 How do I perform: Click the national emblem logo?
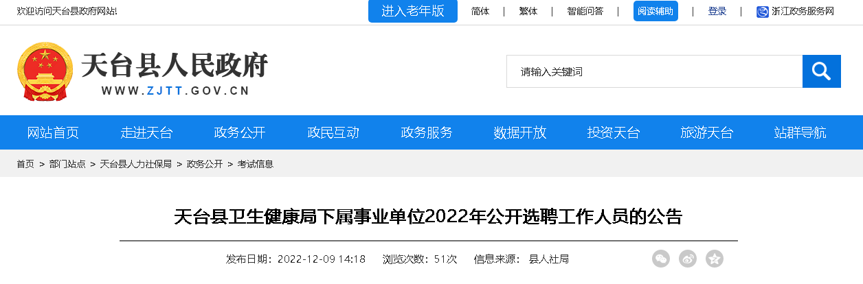(45, 72)
